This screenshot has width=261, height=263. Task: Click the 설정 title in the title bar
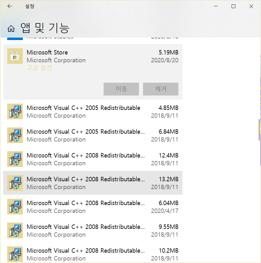[x=30, y=6]
